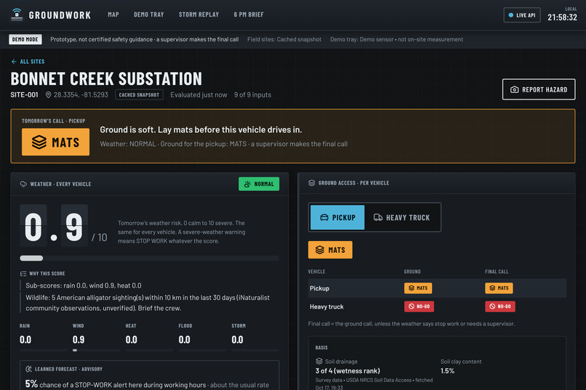Click the '9 of 9 inputs' text

point(252,95)
